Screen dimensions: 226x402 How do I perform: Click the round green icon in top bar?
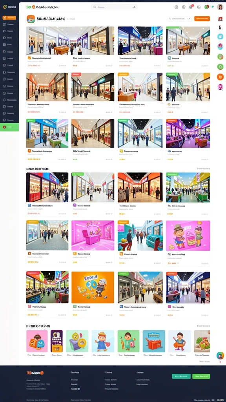point(206,7)
